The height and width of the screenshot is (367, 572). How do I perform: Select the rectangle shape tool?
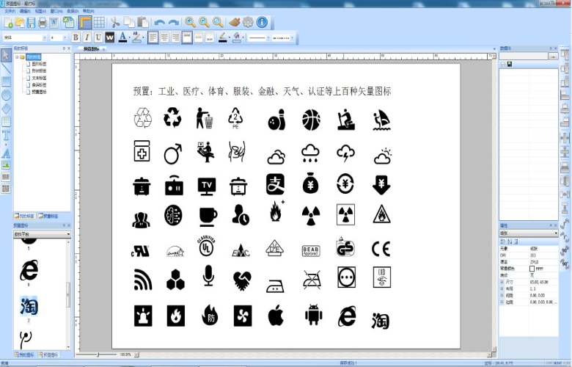pyautogui.click(x=6, y=81)
